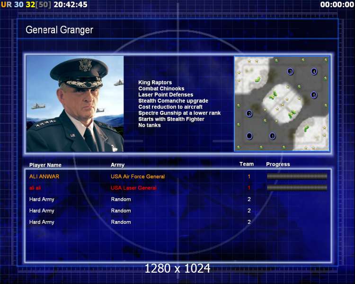Click the Player Name column header
The image size is (355, 284).
(x=45, y=165)
